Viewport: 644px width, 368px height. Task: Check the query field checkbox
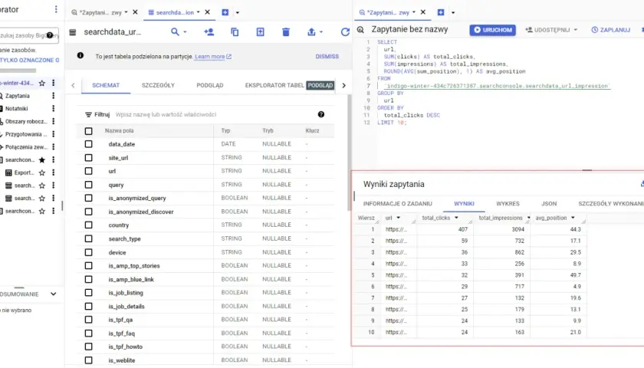(88, 185)
